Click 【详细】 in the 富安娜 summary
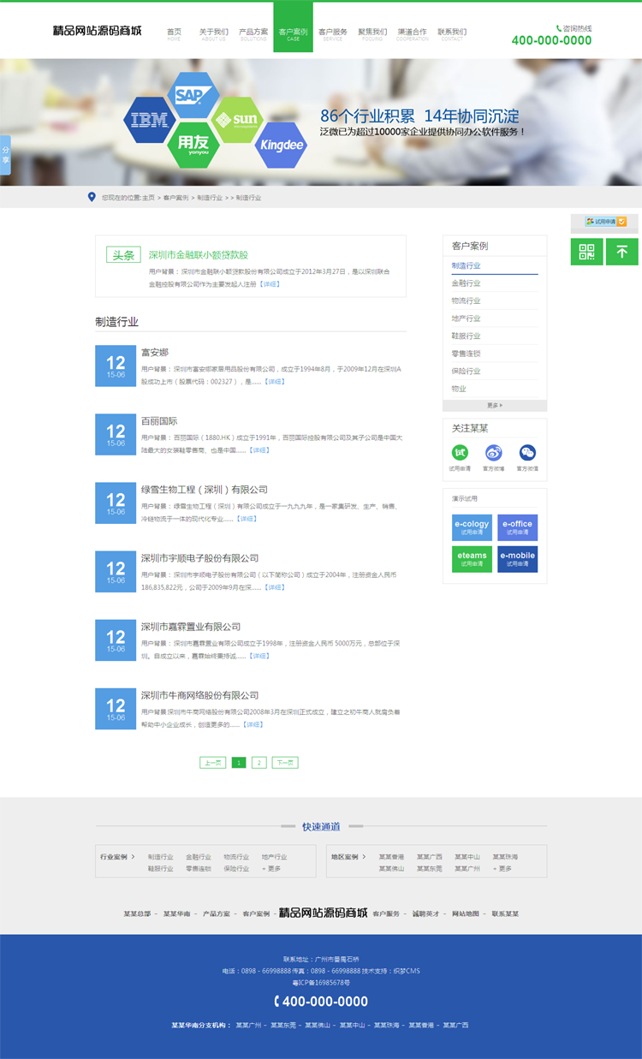This screenshot has width=642, height=1059. (274, 381)
